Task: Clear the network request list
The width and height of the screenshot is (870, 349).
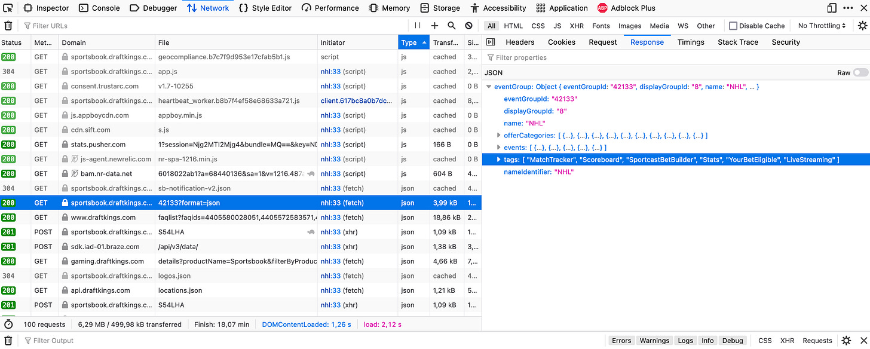Action: (x=8, y=26)
